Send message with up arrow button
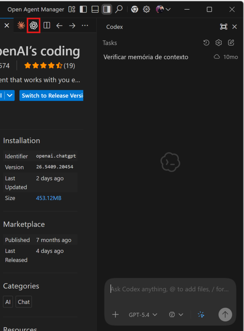This screenshot has height=331, width=244. coord(225,315)
